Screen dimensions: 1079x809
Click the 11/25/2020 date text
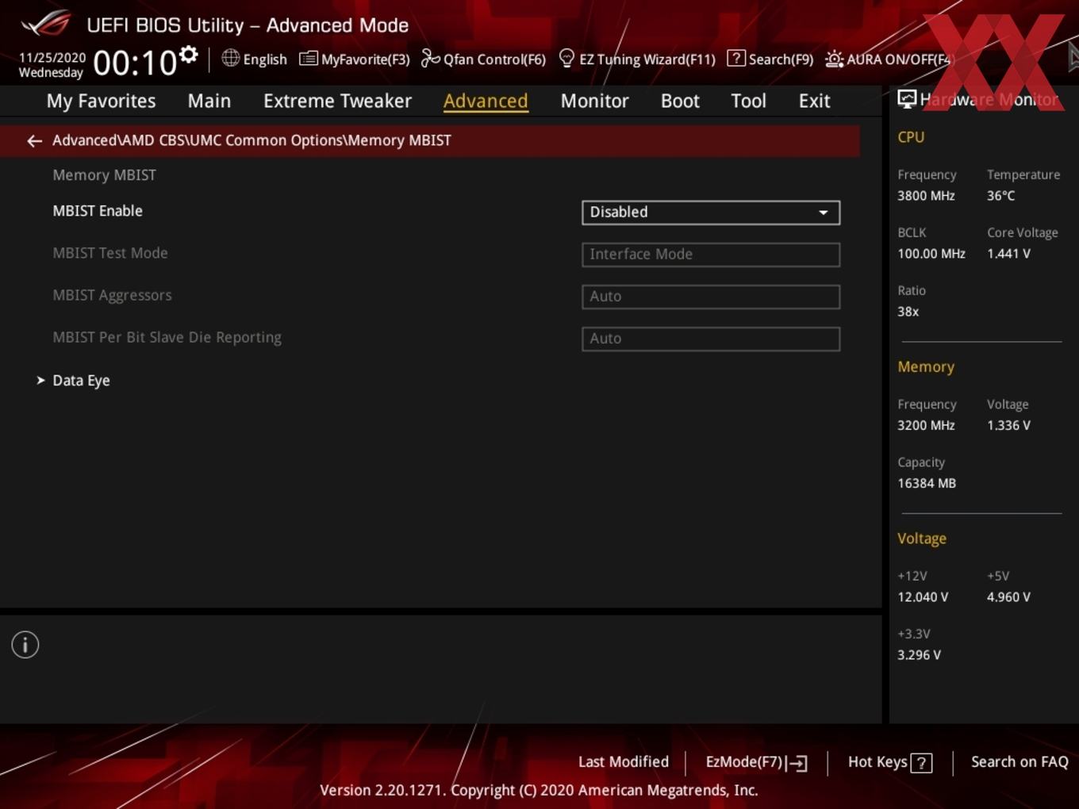(x=52, y=58)
